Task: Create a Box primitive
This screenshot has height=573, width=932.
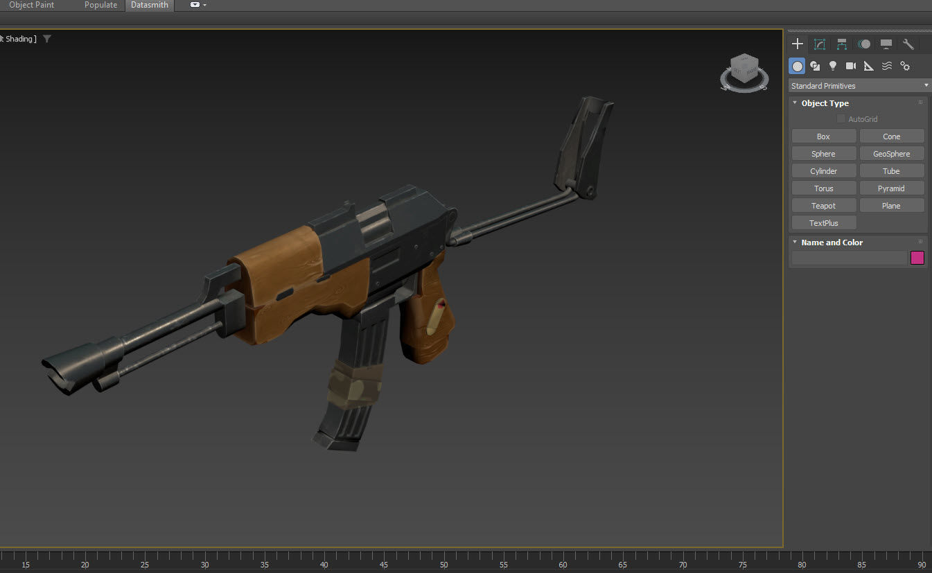Action: [824, 136]
